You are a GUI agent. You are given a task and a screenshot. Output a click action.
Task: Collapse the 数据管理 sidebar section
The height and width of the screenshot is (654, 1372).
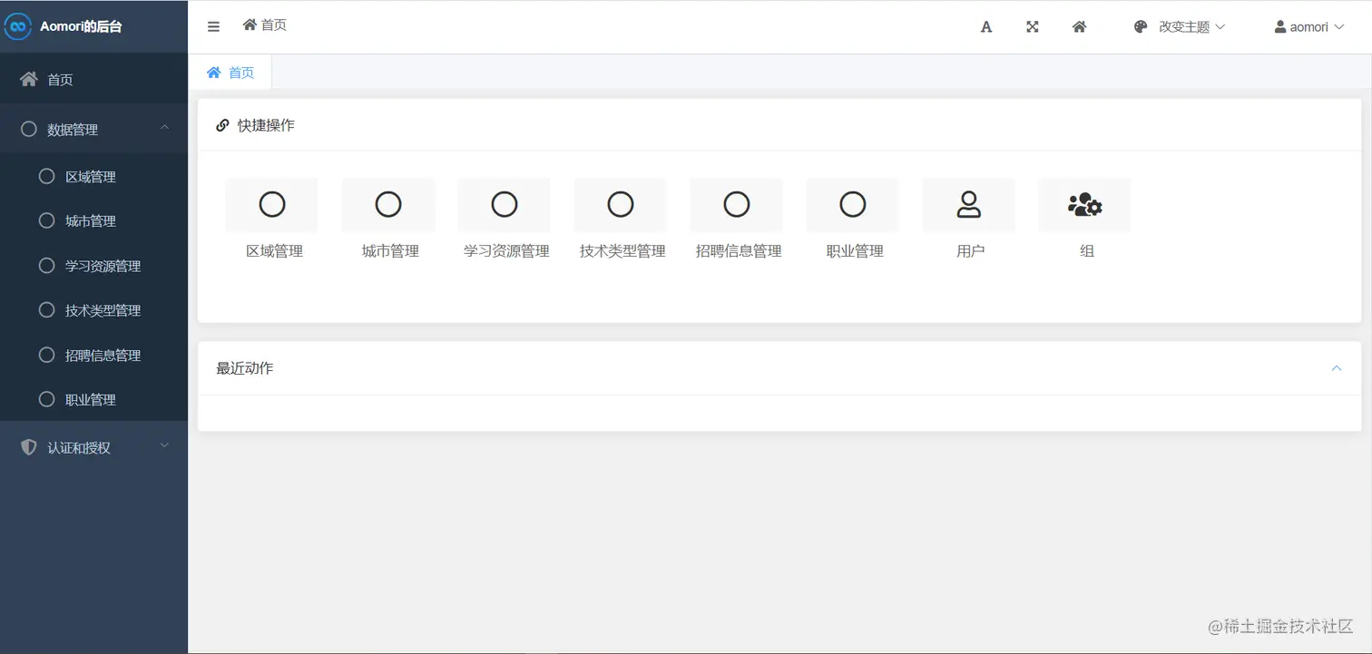pos(93,129)
